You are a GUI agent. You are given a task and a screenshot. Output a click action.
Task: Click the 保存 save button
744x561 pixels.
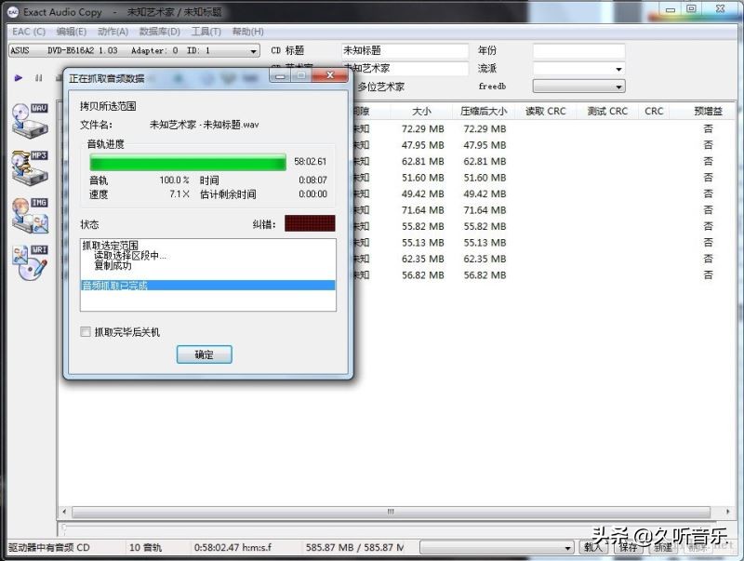pos(628,547)
